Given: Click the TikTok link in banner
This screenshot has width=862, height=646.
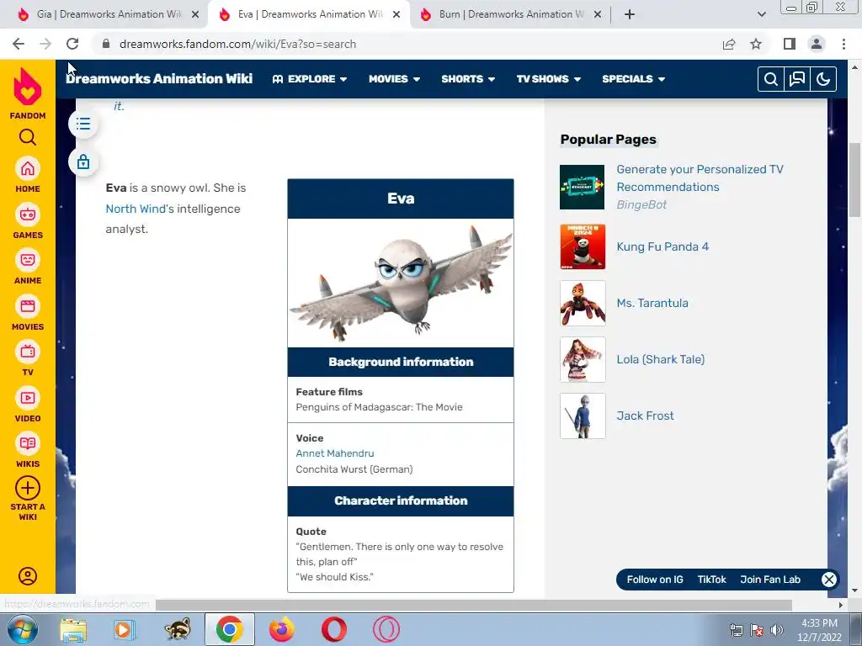Looking at the screenshot, I should tap(711, 580).
